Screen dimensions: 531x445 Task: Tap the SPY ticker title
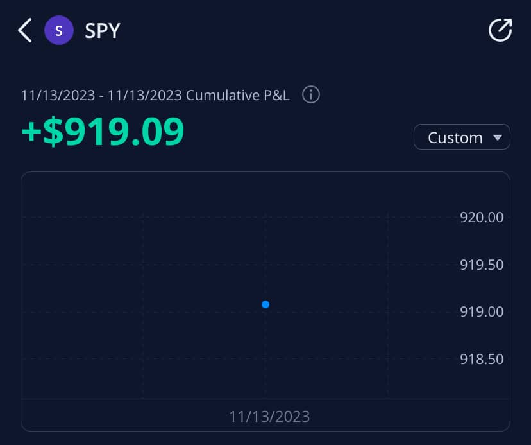103,31
